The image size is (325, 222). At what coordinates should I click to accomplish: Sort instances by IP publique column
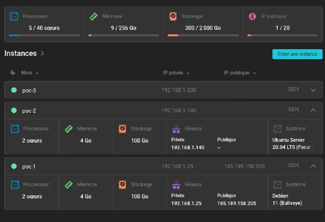(x=239, y=73)
